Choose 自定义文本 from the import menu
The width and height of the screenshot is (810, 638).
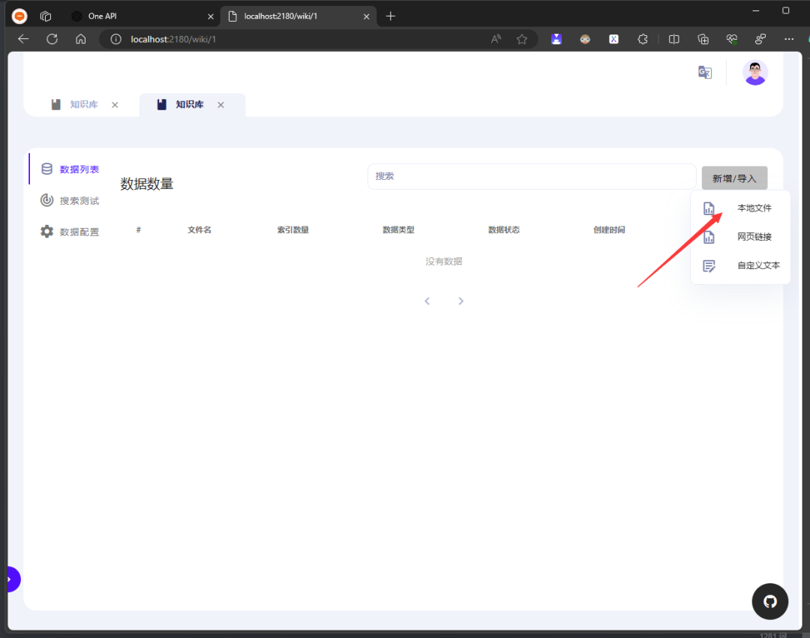[x=757, y=265]
